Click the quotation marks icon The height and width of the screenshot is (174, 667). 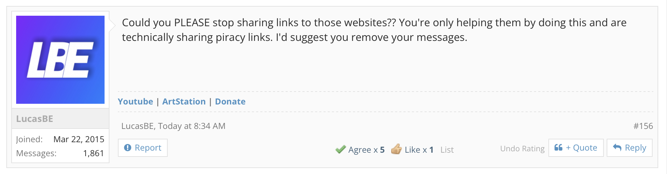(x=558, y=147)
